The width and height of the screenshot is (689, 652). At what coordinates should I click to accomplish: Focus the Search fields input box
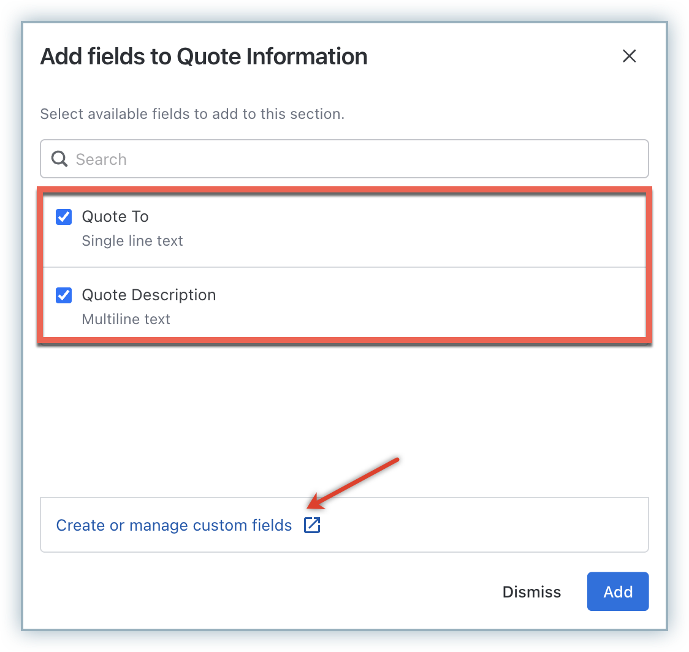(356, 159)
